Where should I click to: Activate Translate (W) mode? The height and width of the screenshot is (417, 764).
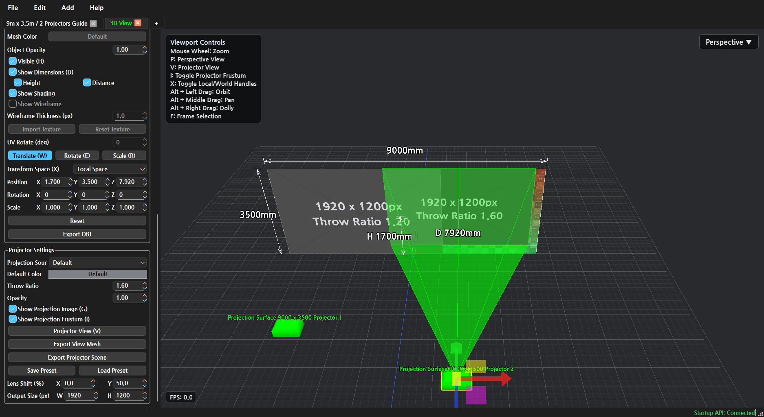pos(30,155)
